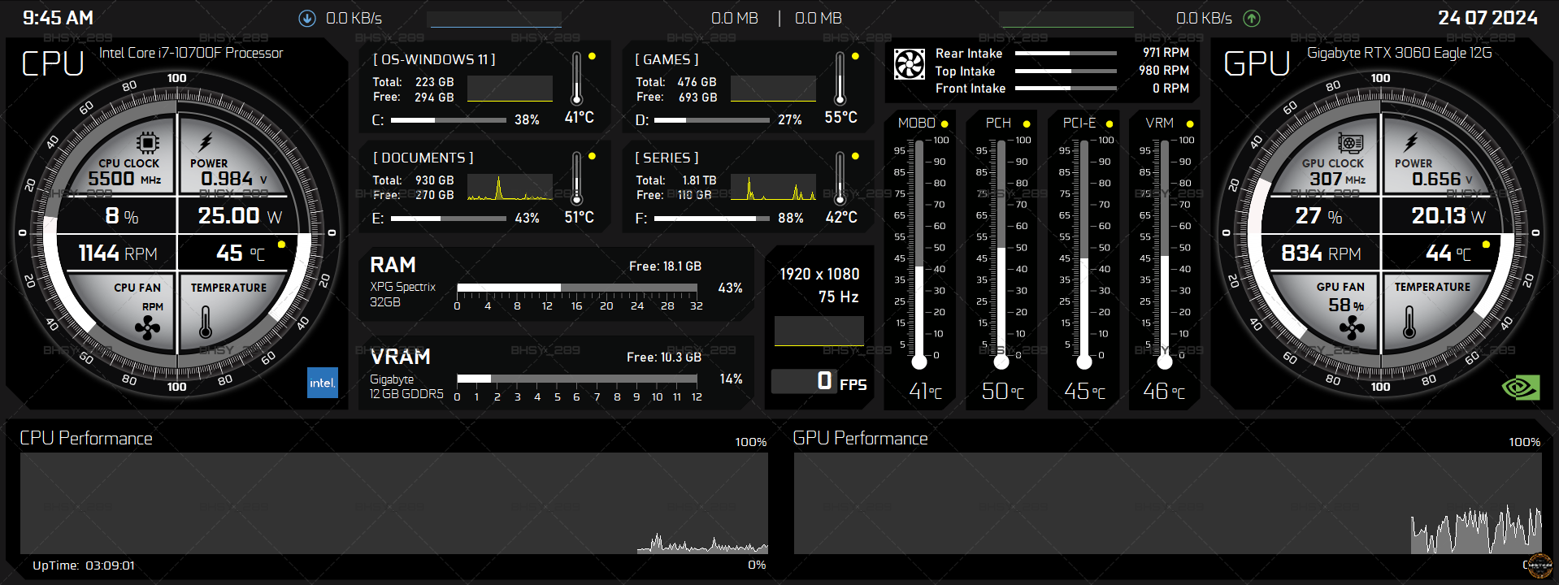
Task: Click the Top Intake fan speed bar
Action: coord(1066,71)
